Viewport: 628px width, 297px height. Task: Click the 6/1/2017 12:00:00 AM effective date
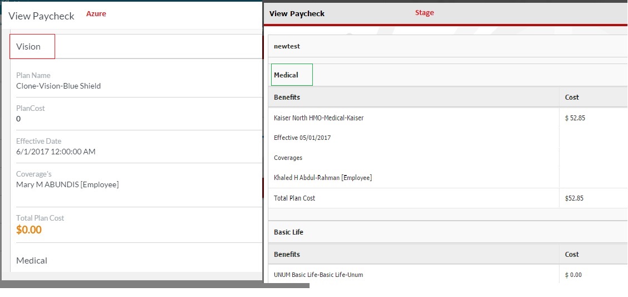56,152
